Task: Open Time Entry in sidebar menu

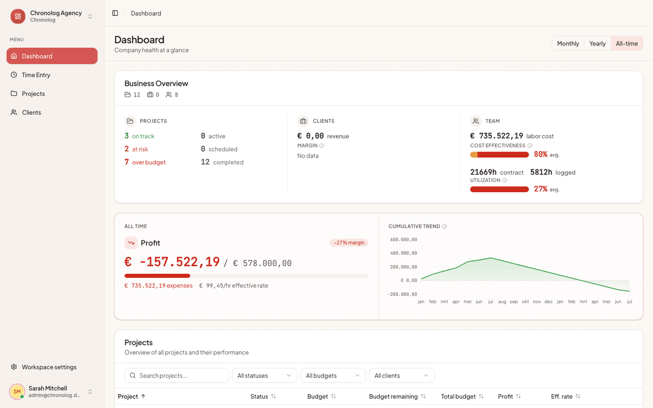Action: pos(52,75)
